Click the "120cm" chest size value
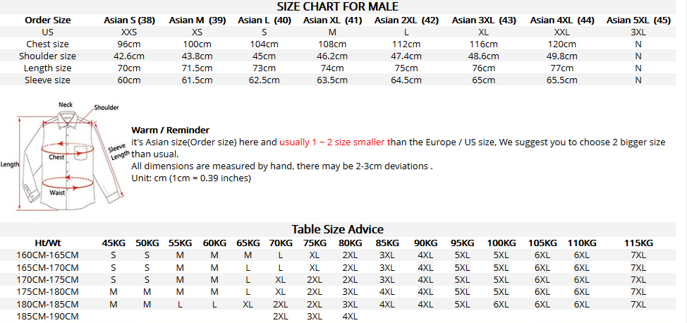This screenshot has height=323, width=687. tap(561, 44)
